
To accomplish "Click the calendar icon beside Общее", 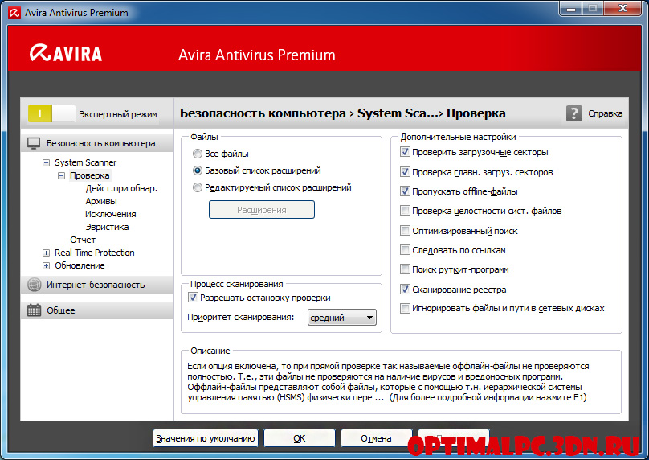I will pos(34,310).
